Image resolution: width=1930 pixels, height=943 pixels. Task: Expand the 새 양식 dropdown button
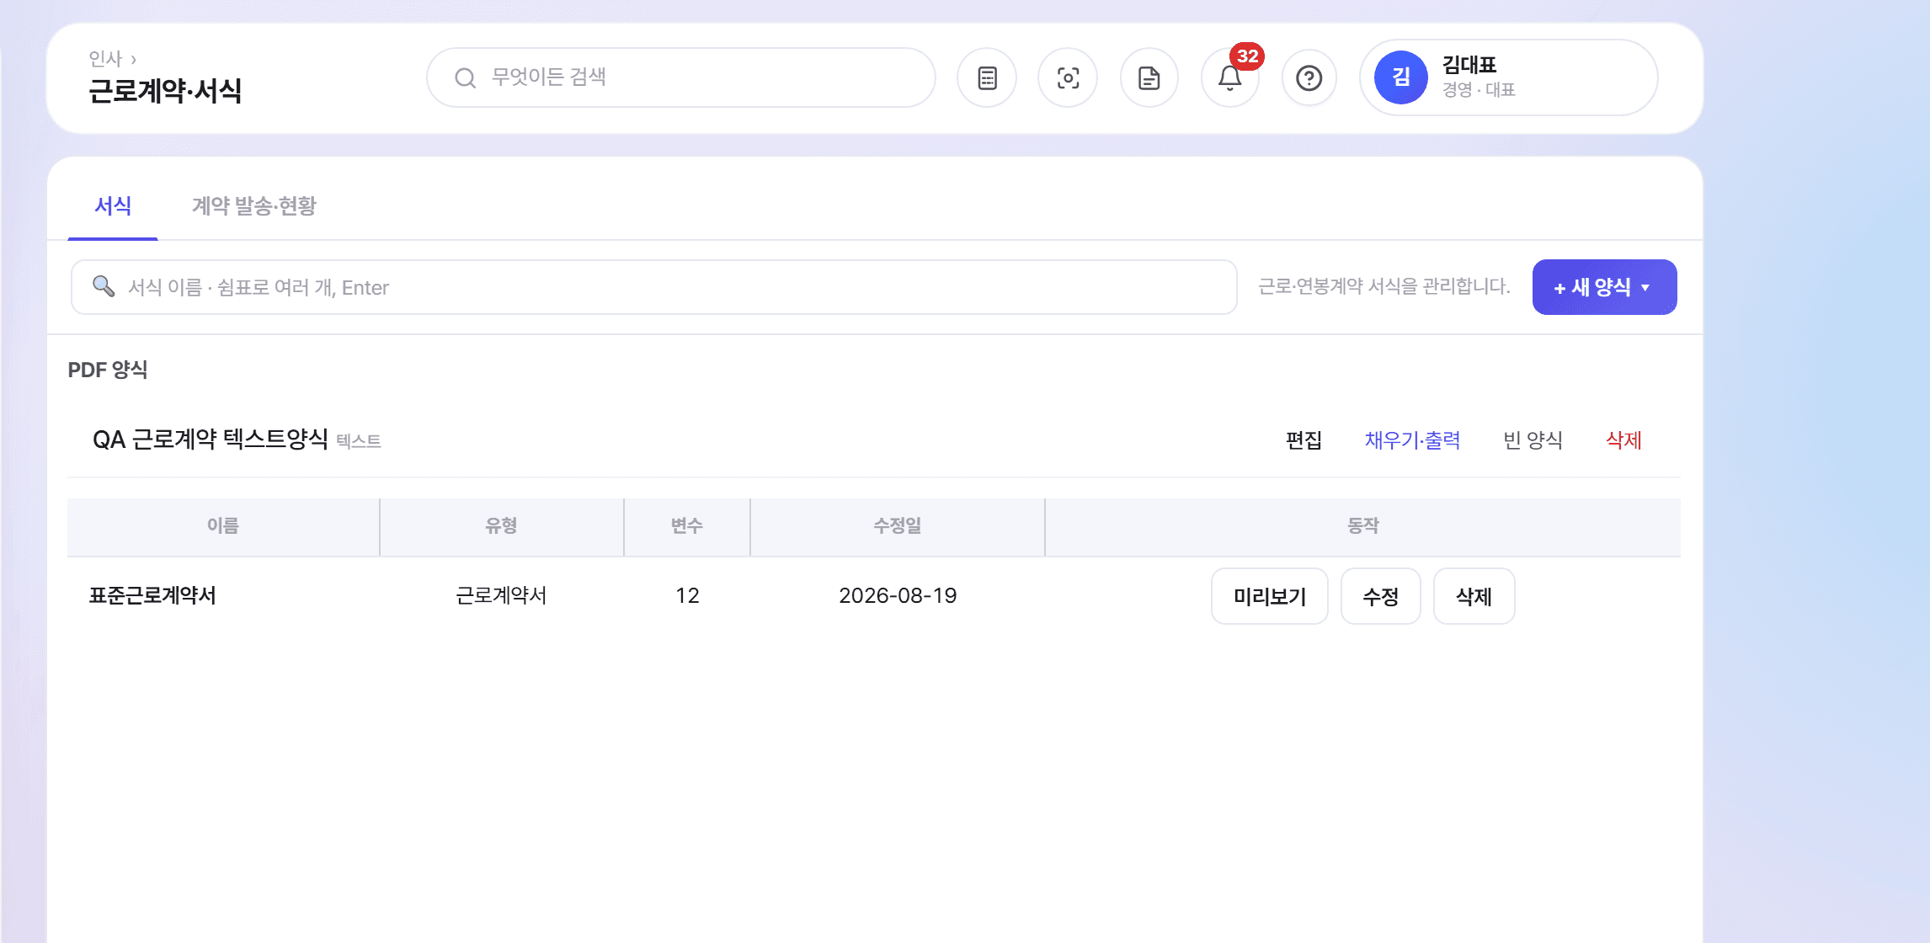1604,287
